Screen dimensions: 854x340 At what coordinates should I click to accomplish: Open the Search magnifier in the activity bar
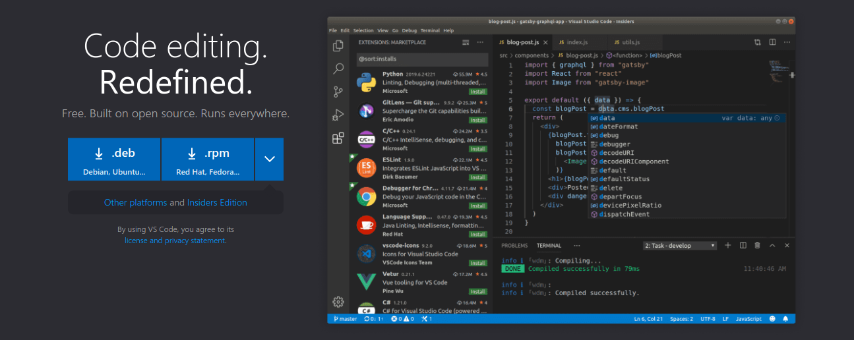338,69
